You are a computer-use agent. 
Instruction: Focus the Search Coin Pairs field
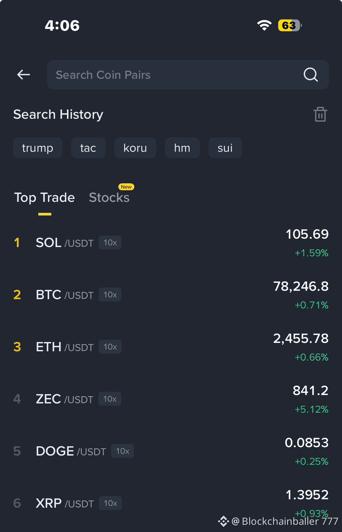pos(188,75)
